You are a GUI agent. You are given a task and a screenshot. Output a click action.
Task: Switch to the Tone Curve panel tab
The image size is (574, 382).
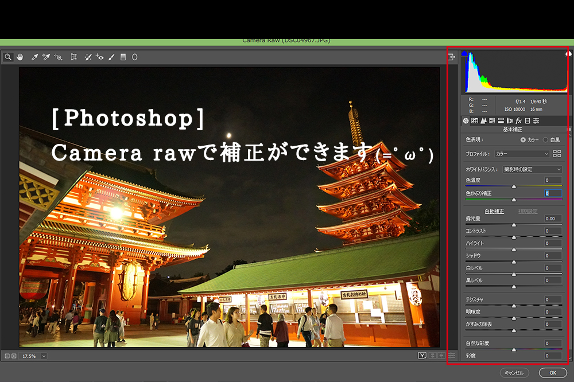coord(475,121)
